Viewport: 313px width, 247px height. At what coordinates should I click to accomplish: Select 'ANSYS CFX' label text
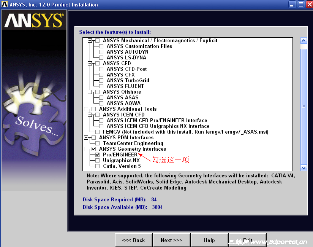pos(120,75)
